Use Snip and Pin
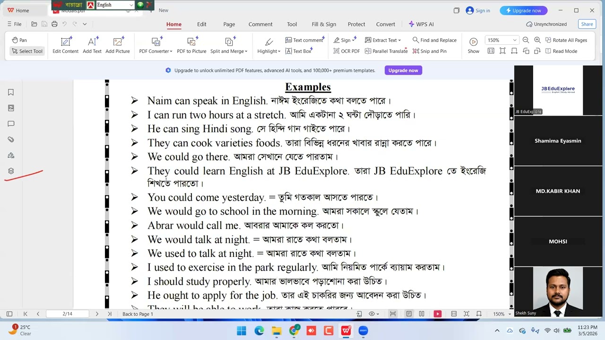605x340 pixels. (x=429, y=51)
